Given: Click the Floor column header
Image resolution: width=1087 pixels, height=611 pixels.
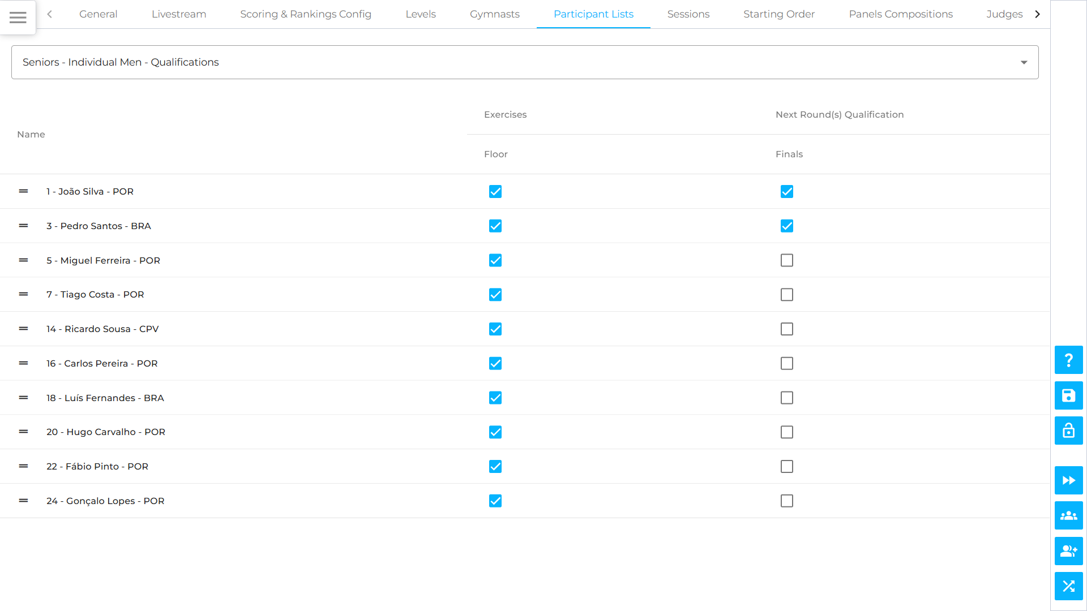Looking at the screenshot, I should point(496,154).
